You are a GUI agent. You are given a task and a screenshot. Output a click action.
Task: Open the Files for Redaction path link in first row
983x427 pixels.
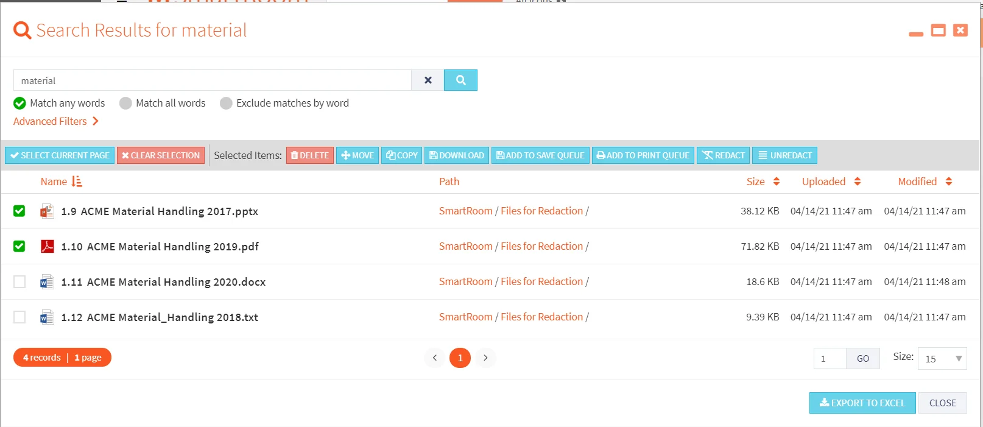tap(541, 211)
